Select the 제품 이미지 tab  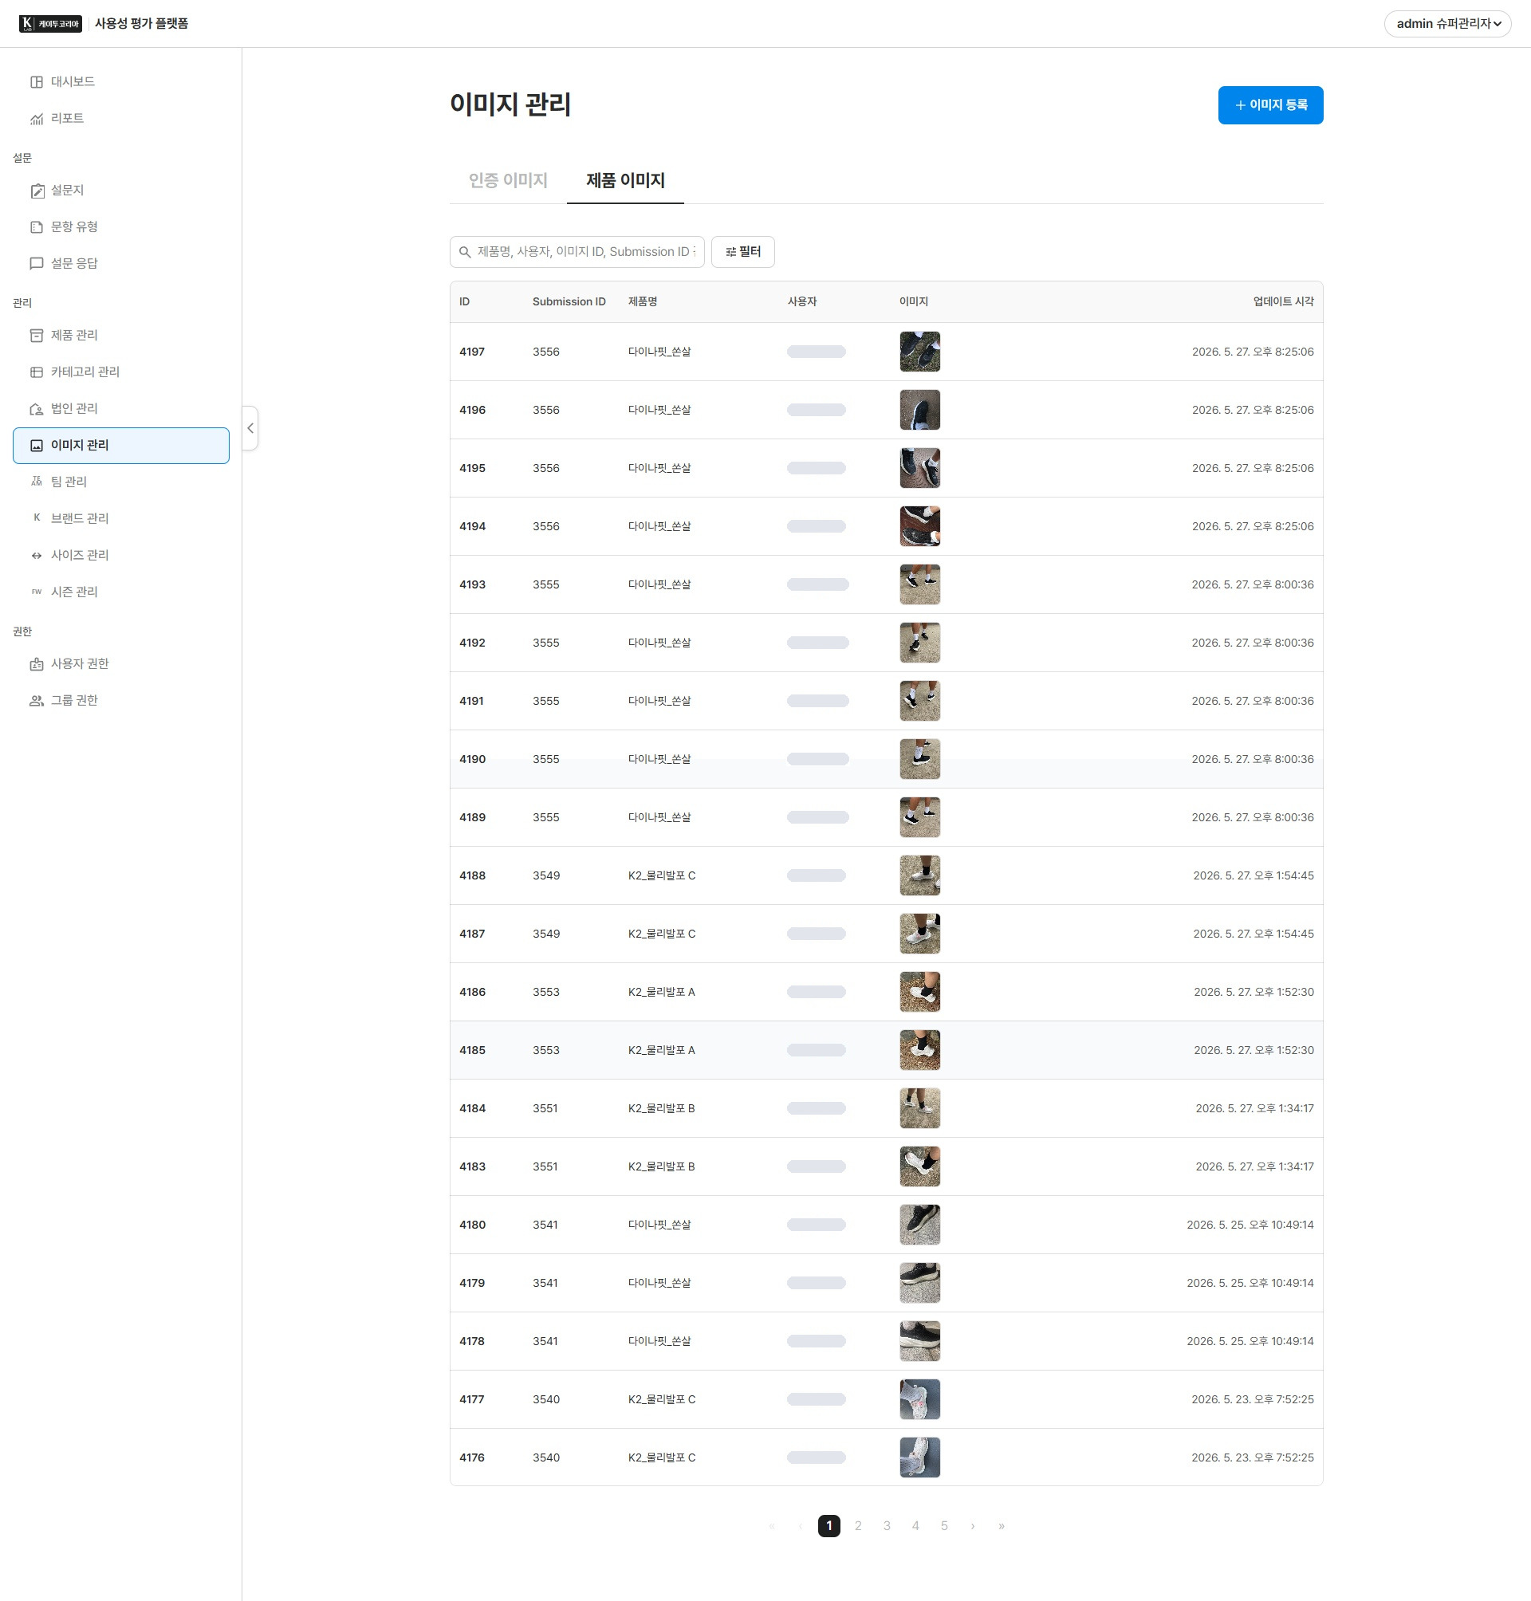click(x=625, y=180)
